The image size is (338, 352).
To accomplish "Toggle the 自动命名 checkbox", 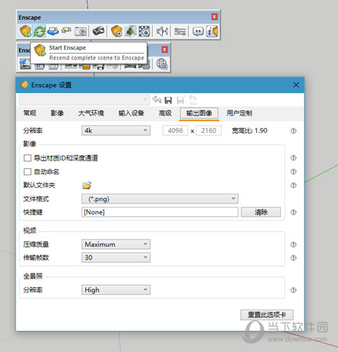I will point(27,172).
